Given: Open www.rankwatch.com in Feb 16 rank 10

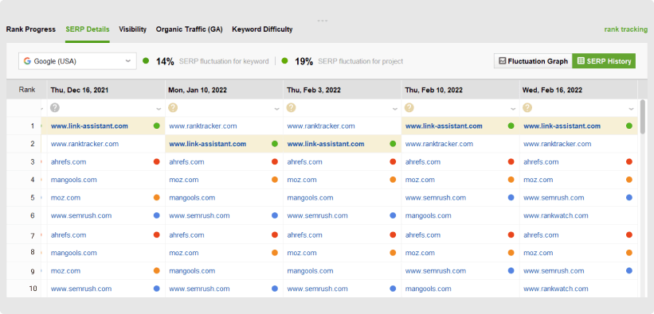Looking at the screenshot, I should [x=555, y=289].
